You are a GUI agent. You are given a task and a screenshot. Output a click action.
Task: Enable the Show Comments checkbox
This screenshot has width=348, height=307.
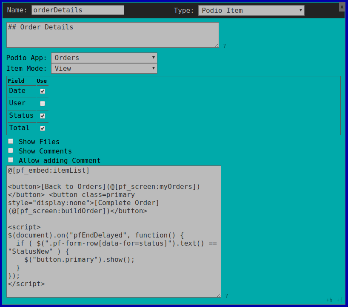click(x=11, y=151)
